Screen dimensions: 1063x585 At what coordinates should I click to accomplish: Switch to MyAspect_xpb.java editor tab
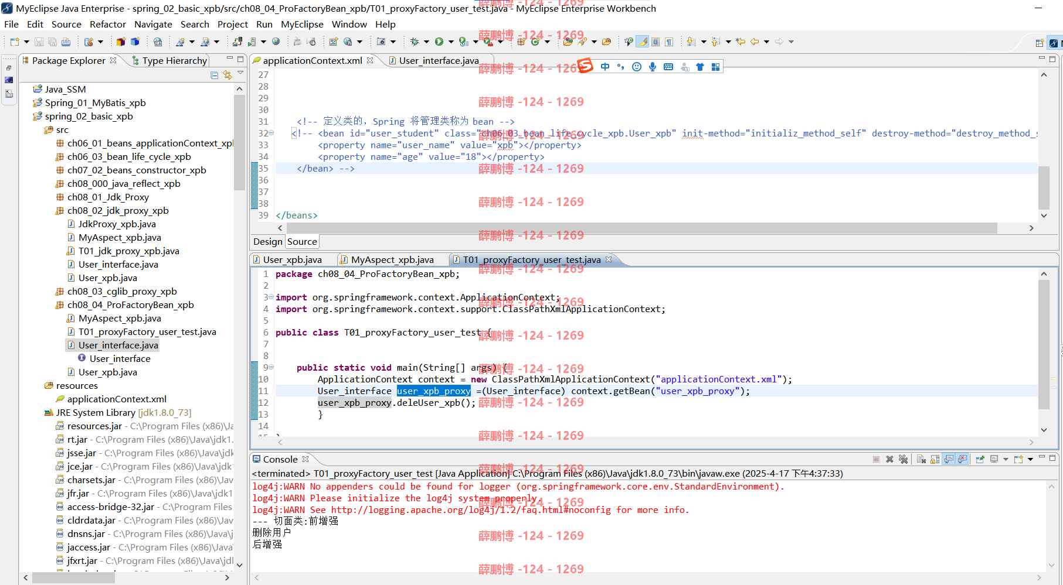pos(387,259)
